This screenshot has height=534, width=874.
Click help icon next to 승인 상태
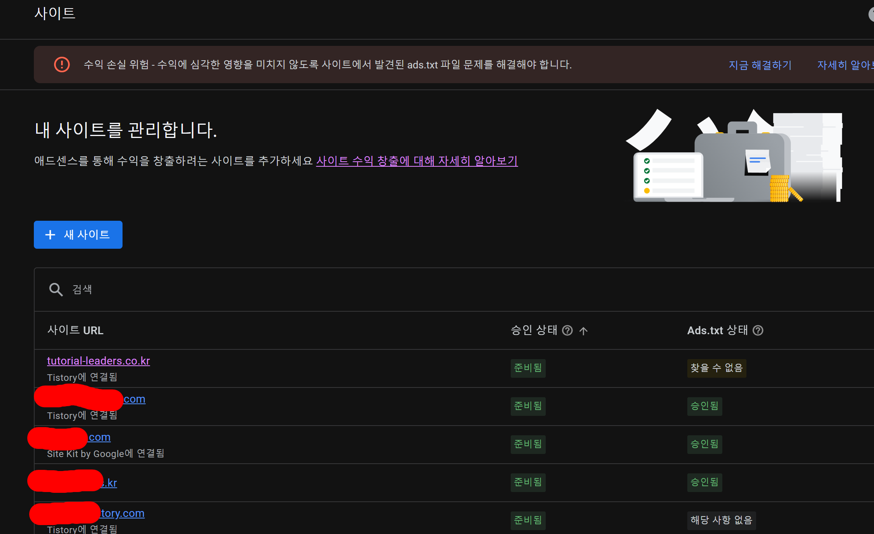[x=567, y=330]
